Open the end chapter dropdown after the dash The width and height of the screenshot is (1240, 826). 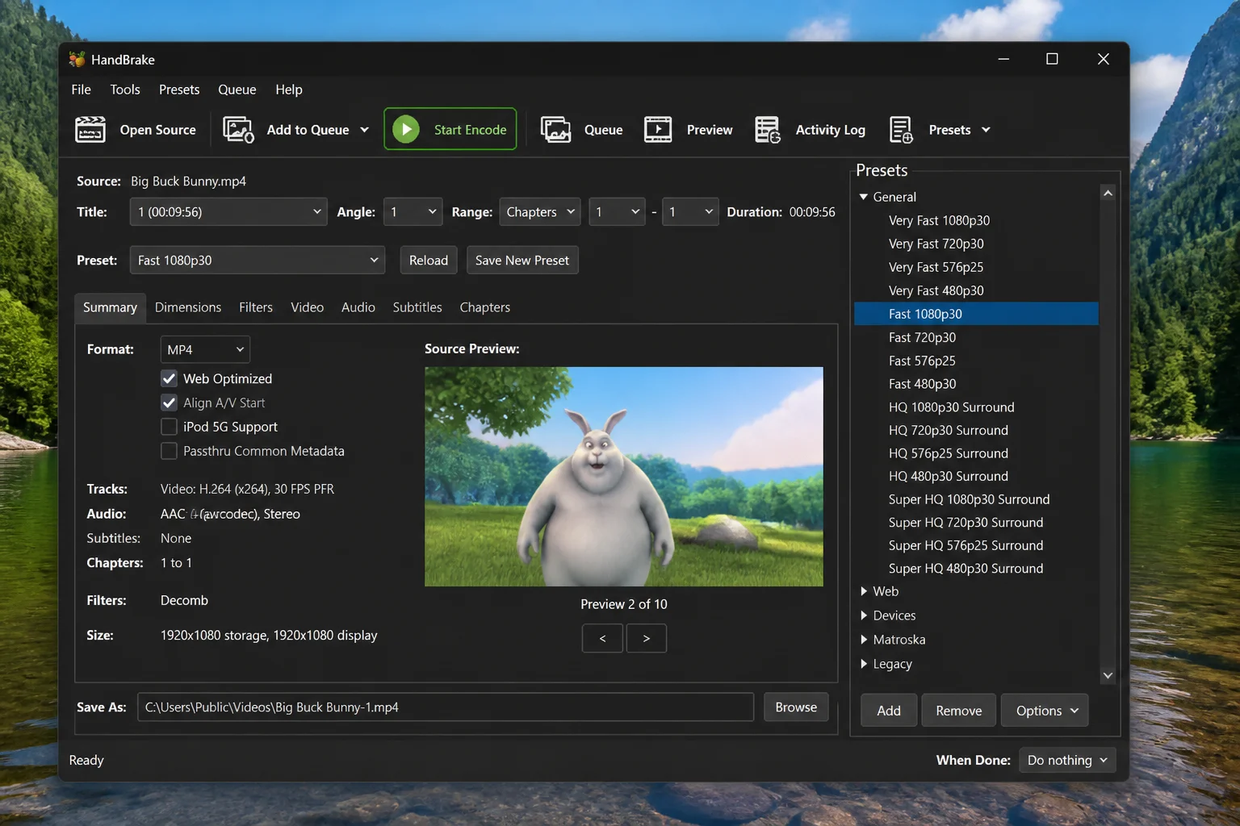(x=690, y=211)
